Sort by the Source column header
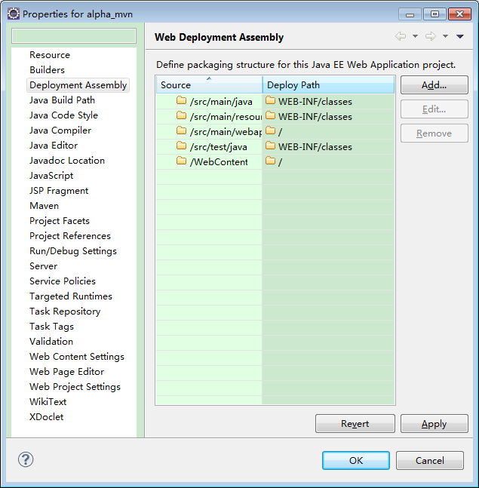 [209, 84]
